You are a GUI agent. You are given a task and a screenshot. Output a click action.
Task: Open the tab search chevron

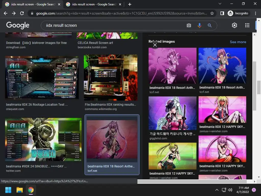[x=220, y=4]
